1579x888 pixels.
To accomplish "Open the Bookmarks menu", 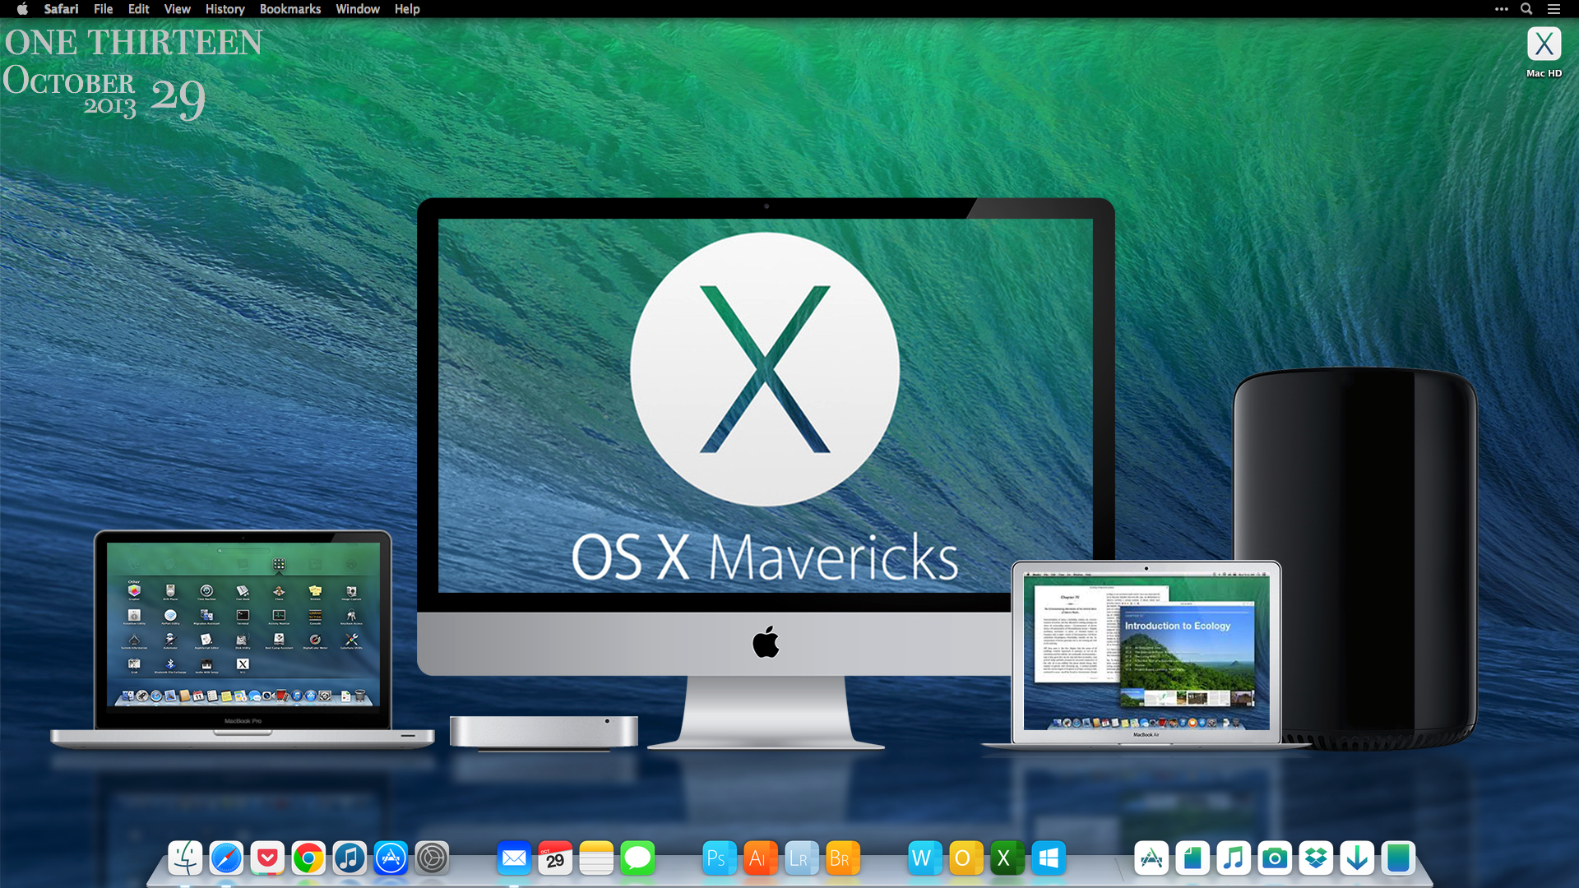I will click(289, 9).
